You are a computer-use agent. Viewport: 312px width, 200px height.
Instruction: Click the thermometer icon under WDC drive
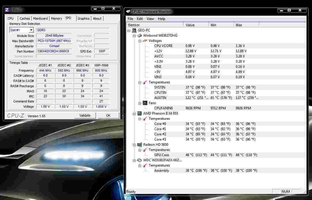(145, 165)
